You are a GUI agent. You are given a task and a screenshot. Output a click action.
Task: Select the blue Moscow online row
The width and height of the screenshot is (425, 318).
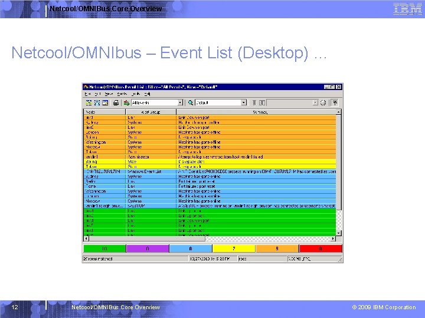pos(210,201)
